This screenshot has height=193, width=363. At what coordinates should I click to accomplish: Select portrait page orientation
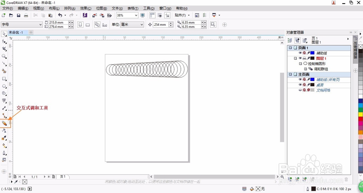click(80, 25)
